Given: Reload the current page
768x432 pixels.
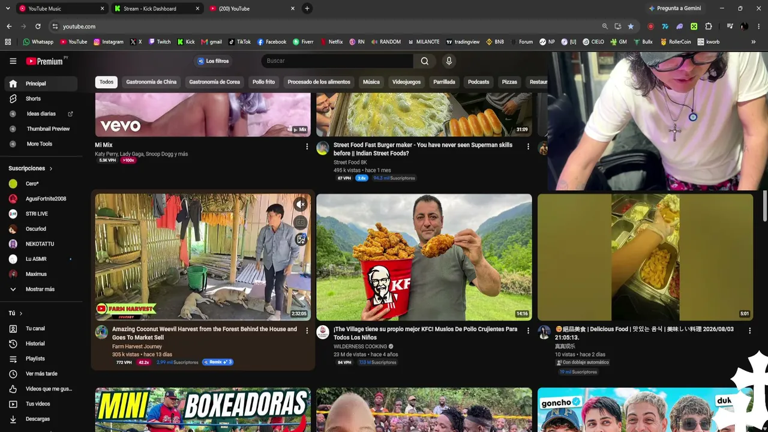Looking at the screenshot, I should pos(38,26).
